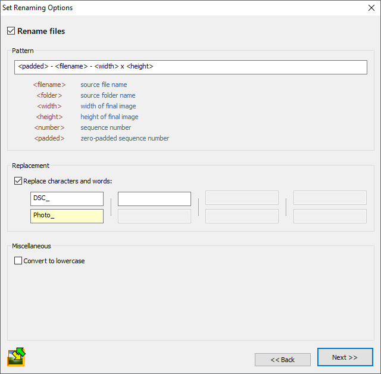This screenshot has width=381, height=374.
Task: Click the <width> pattern tag
Action: point(49,106)
